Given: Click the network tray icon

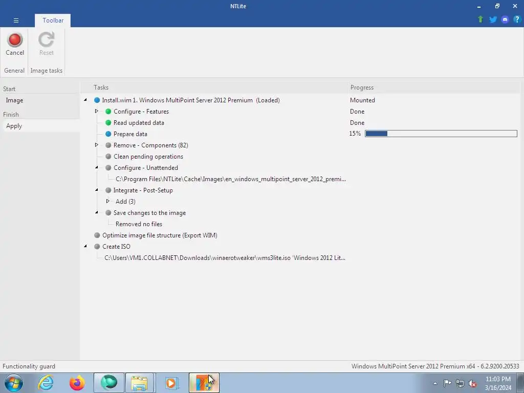Looking at the screenshot, I should tap(460, 383).
